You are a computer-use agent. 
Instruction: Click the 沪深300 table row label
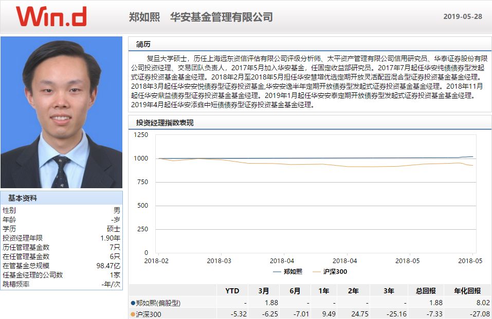[x=149, y=314]
